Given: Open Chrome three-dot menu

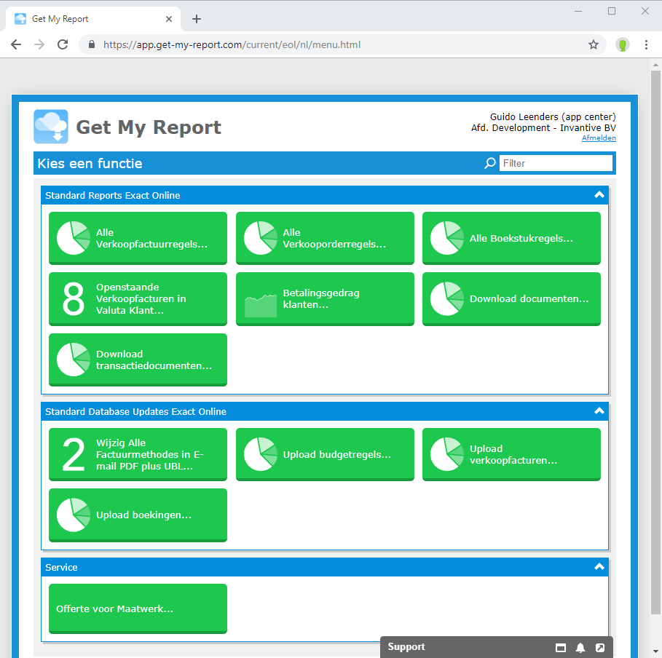Looking at the screenshot, I should (646, 44).
